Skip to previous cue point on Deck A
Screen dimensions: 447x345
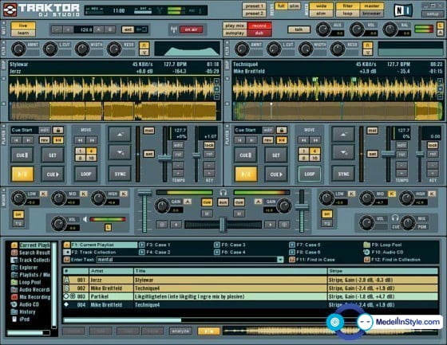17,140
